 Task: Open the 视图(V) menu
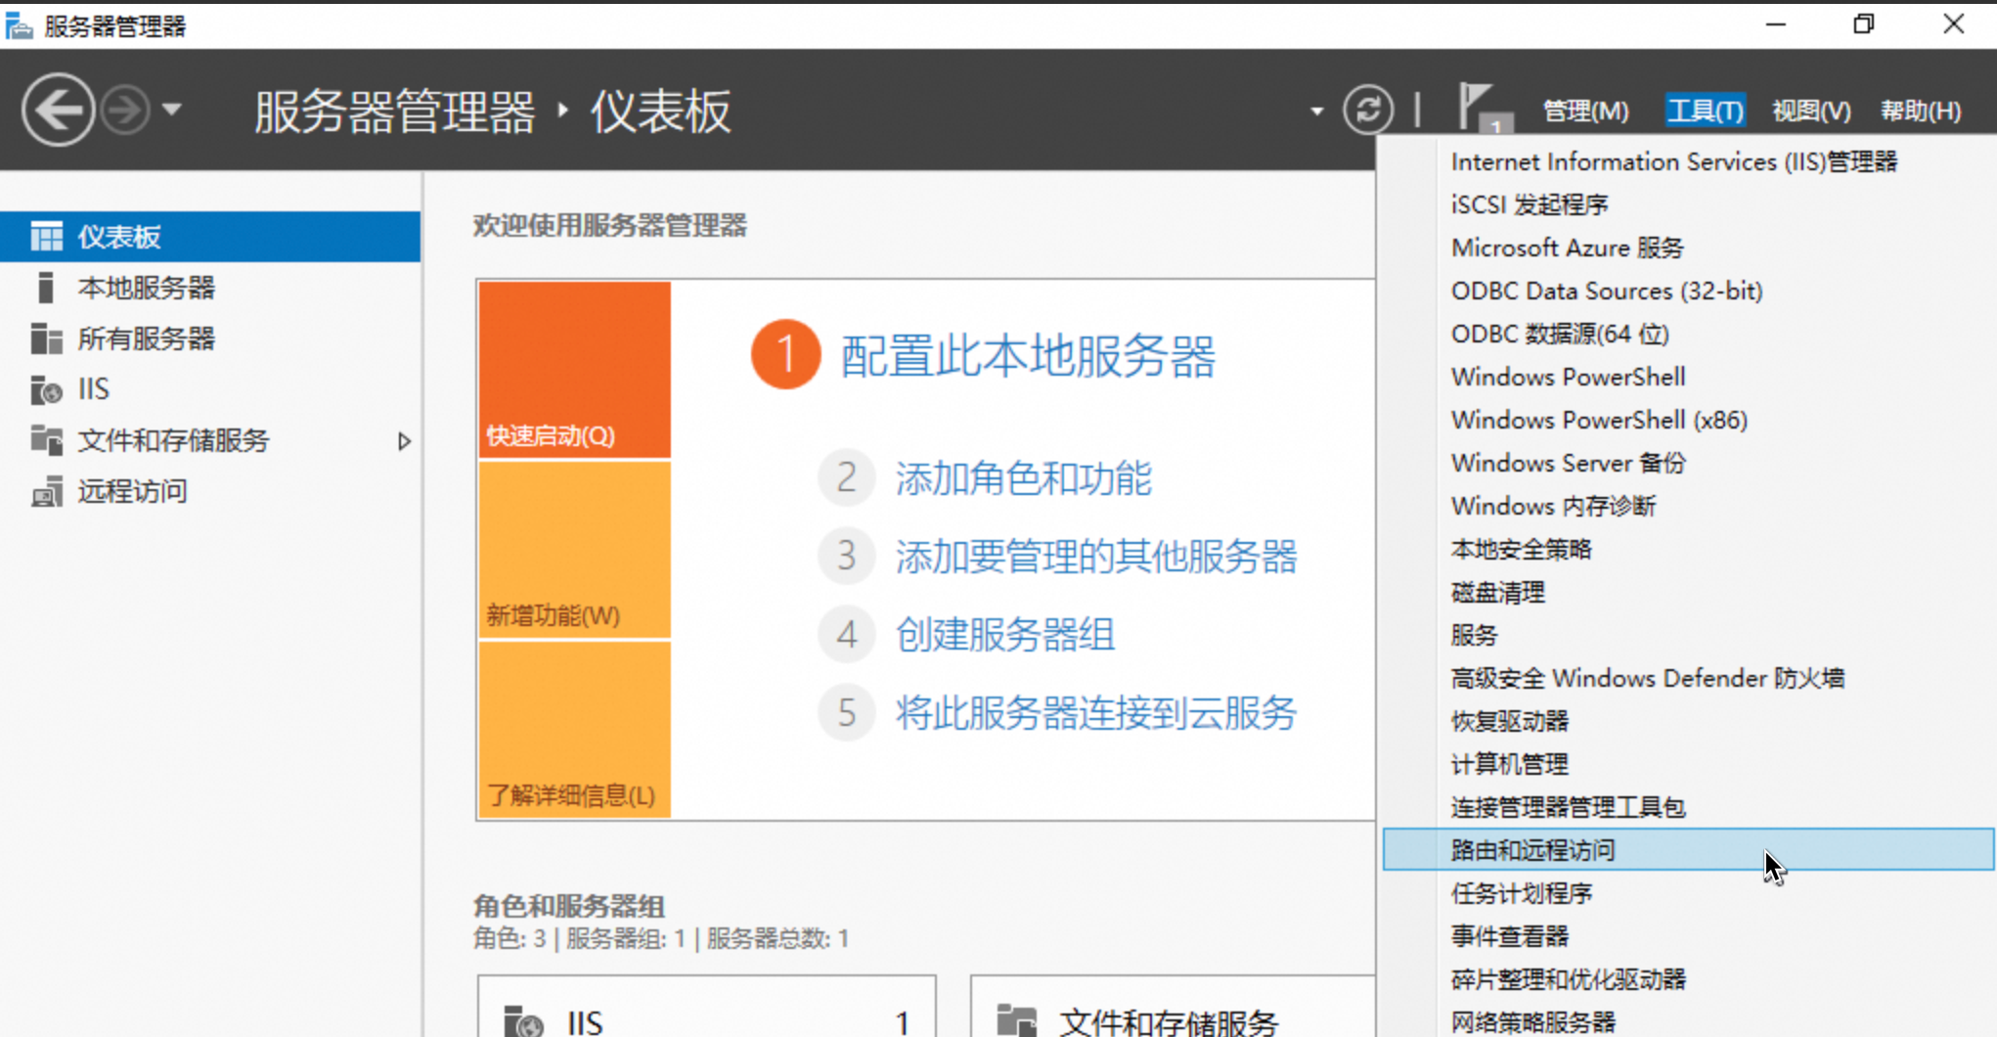point(1811,111)
